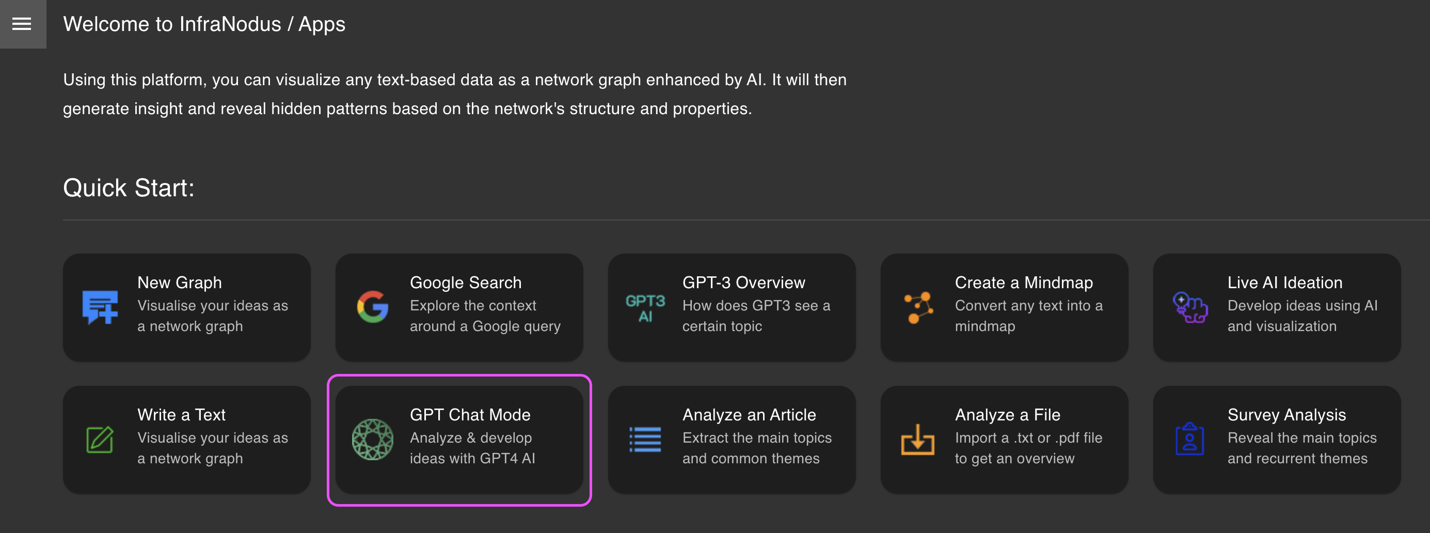Click the description under New Graph

point(213,316)
